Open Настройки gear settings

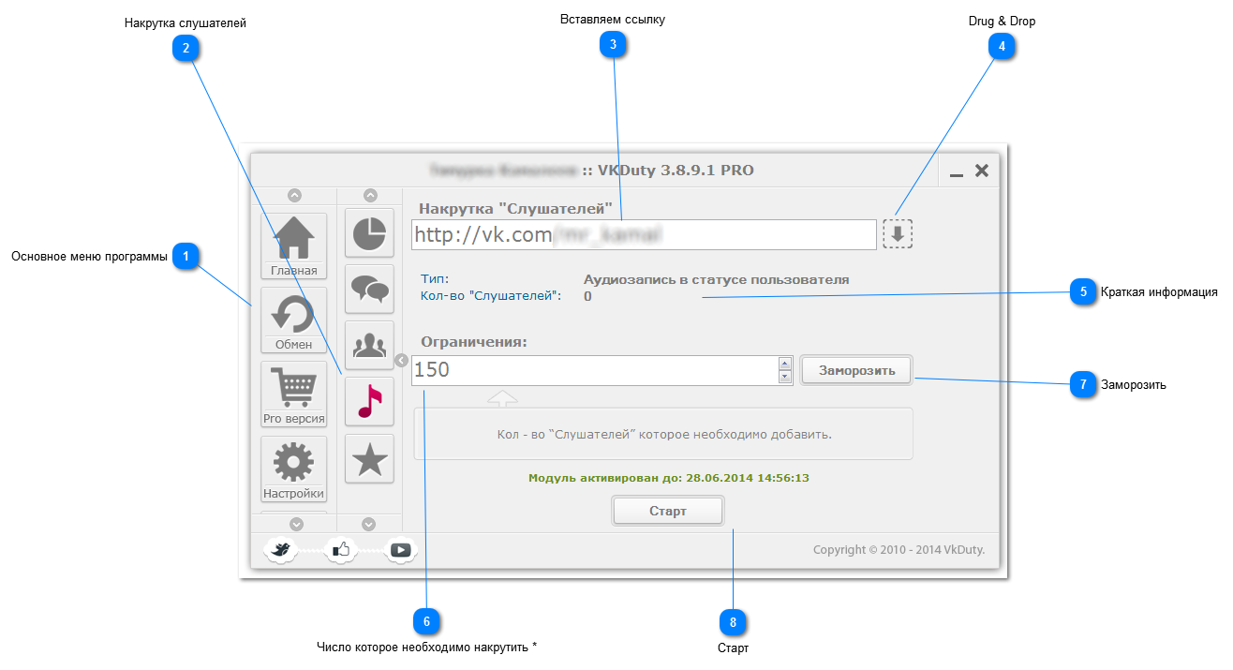[293, 469]
